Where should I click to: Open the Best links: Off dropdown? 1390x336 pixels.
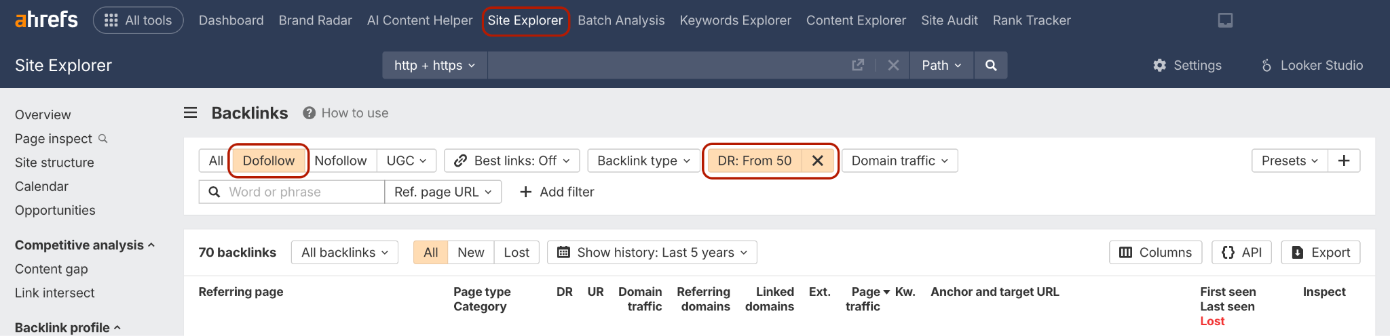[512, 161]
